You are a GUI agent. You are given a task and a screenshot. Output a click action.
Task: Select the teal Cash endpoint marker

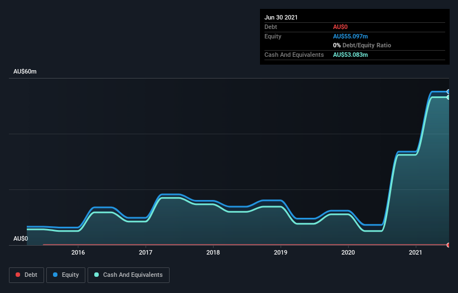tap(449, 97)
